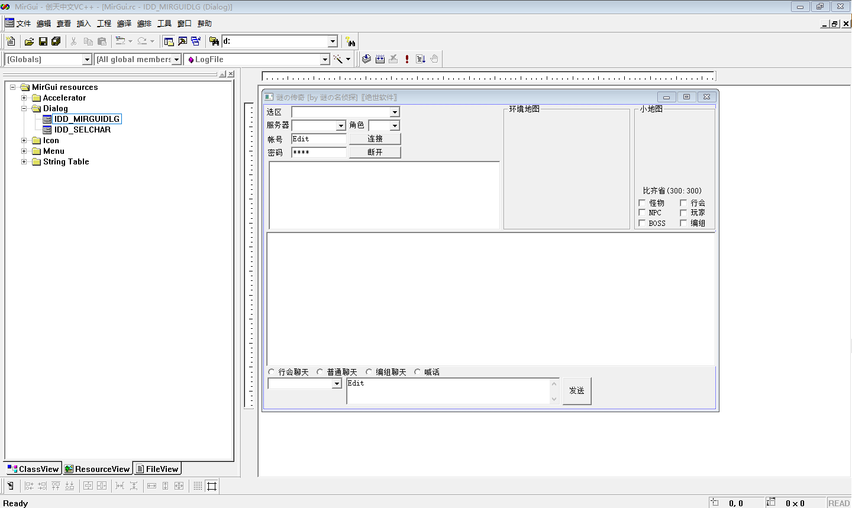The height and width of the screenshot is (508, 852).
Task: Click the 断开 button
Action: click(375, 153)
